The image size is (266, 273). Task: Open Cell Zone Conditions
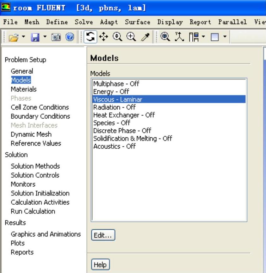(x=40, y=107)
